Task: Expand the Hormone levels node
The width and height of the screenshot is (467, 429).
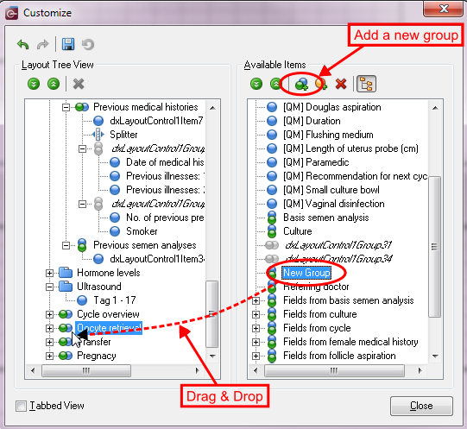Action: pyautogui.click(x=49, y=273)
